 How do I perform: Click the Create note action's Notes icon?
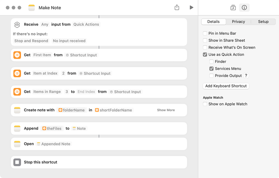[17, 110]
